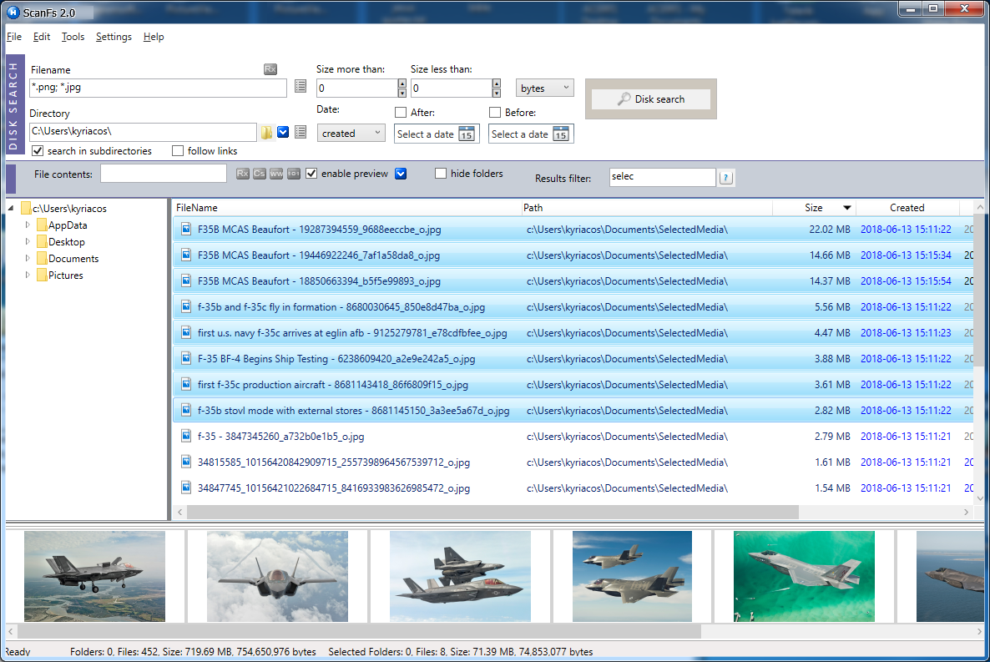Image resolution: width=990 pixels, height=662 pixels.
Task: Expand the Documents folder in the tree
Action: pyautogui.click(x=27, y=258)
